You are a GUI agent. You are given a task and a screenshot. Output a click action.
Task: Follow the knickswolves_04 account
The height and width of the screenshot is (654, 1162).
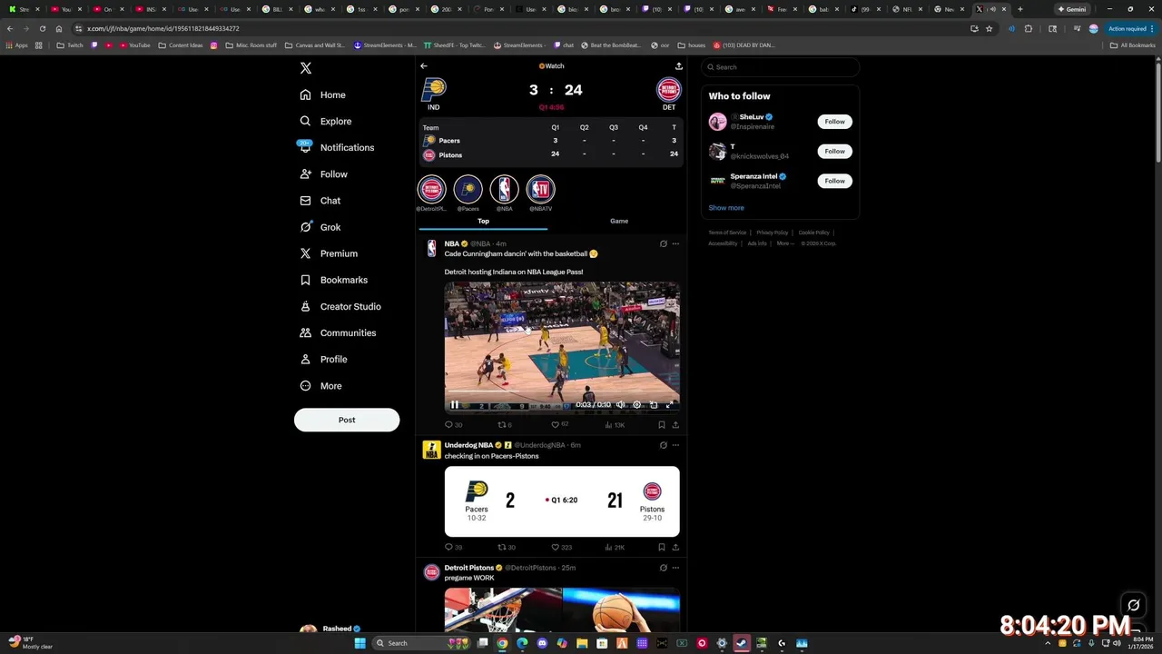834,151
